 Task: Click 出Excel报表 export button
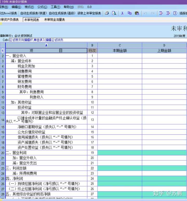[x=9, y=13]
